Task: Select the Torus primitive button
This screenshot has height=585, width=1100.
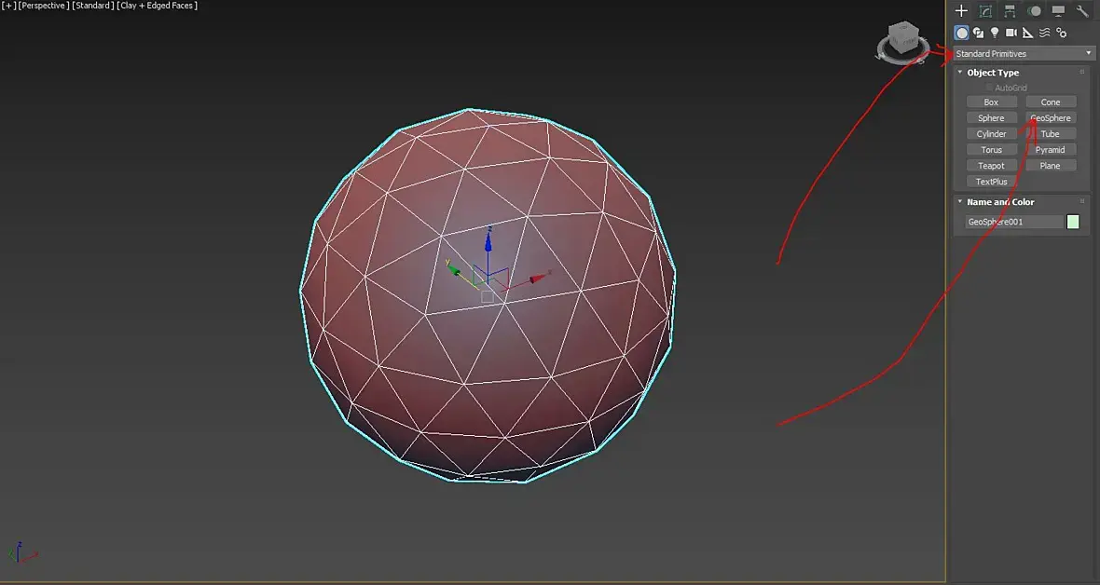Action: click(991, 149)
